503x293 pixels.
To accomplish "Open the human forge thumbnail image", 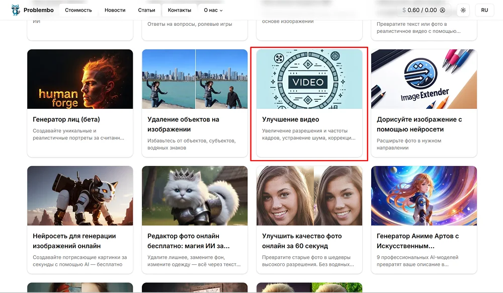I will [80, 79].
